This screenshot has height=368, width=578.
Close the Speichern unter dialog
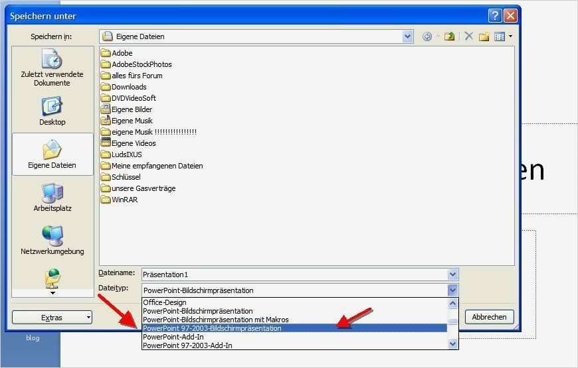point(510,16)
